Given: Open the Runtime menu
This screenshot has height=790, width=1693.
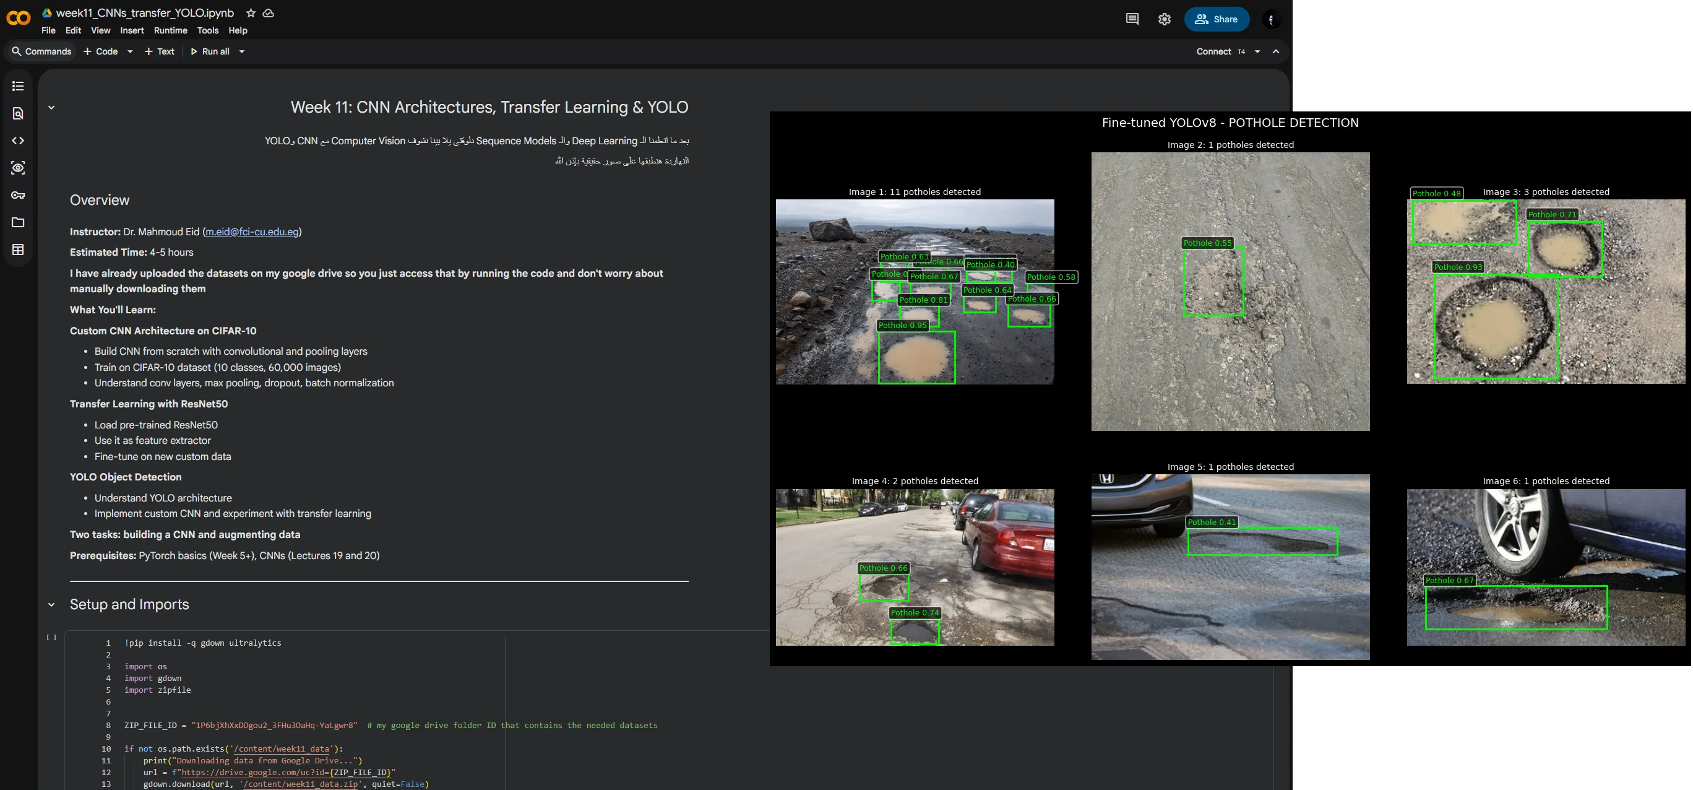Looking at the screenshot, I should pos(170,30).
